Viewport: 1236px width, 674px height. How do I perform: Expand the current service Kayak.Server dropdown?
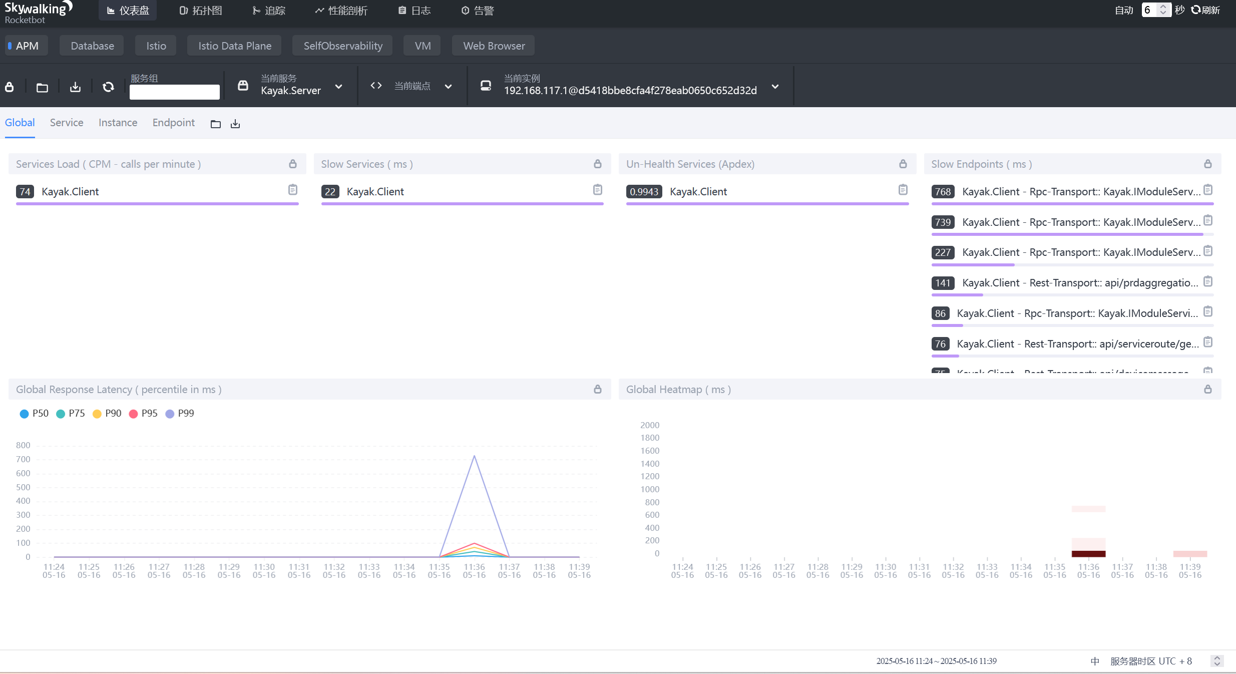click(338, 87)
